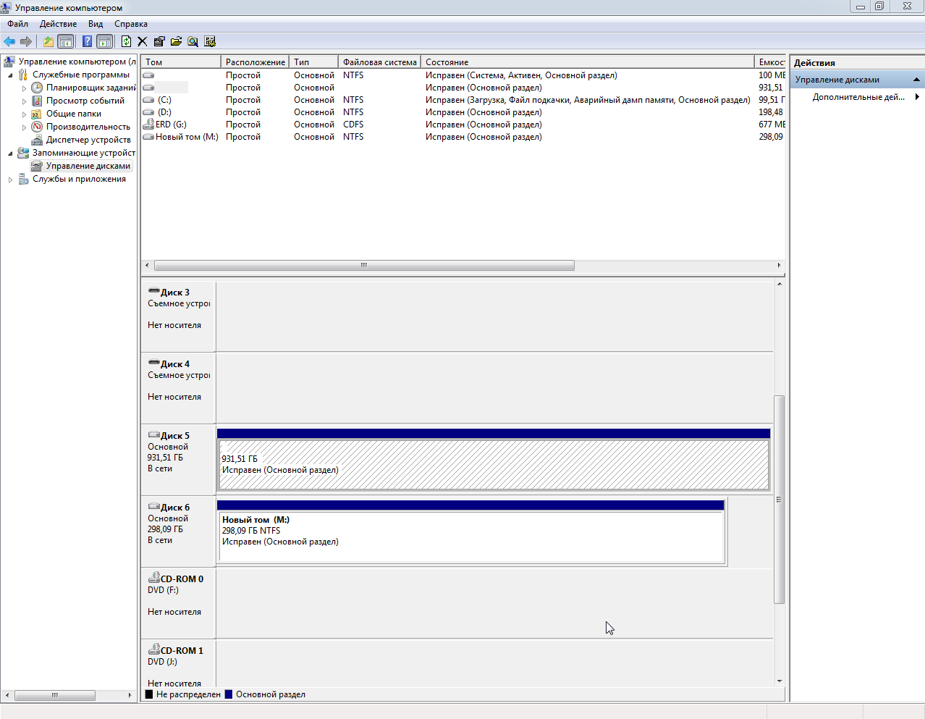Screen dimensions: 925x719
Task: Expand the Планировщик заданий tree node
Action: pos(24,88)
